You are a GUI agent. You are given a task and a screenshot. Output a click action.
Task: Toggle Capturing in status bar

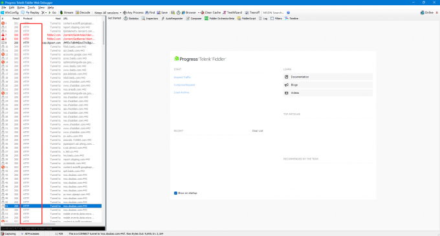click(x=8, y=234)
